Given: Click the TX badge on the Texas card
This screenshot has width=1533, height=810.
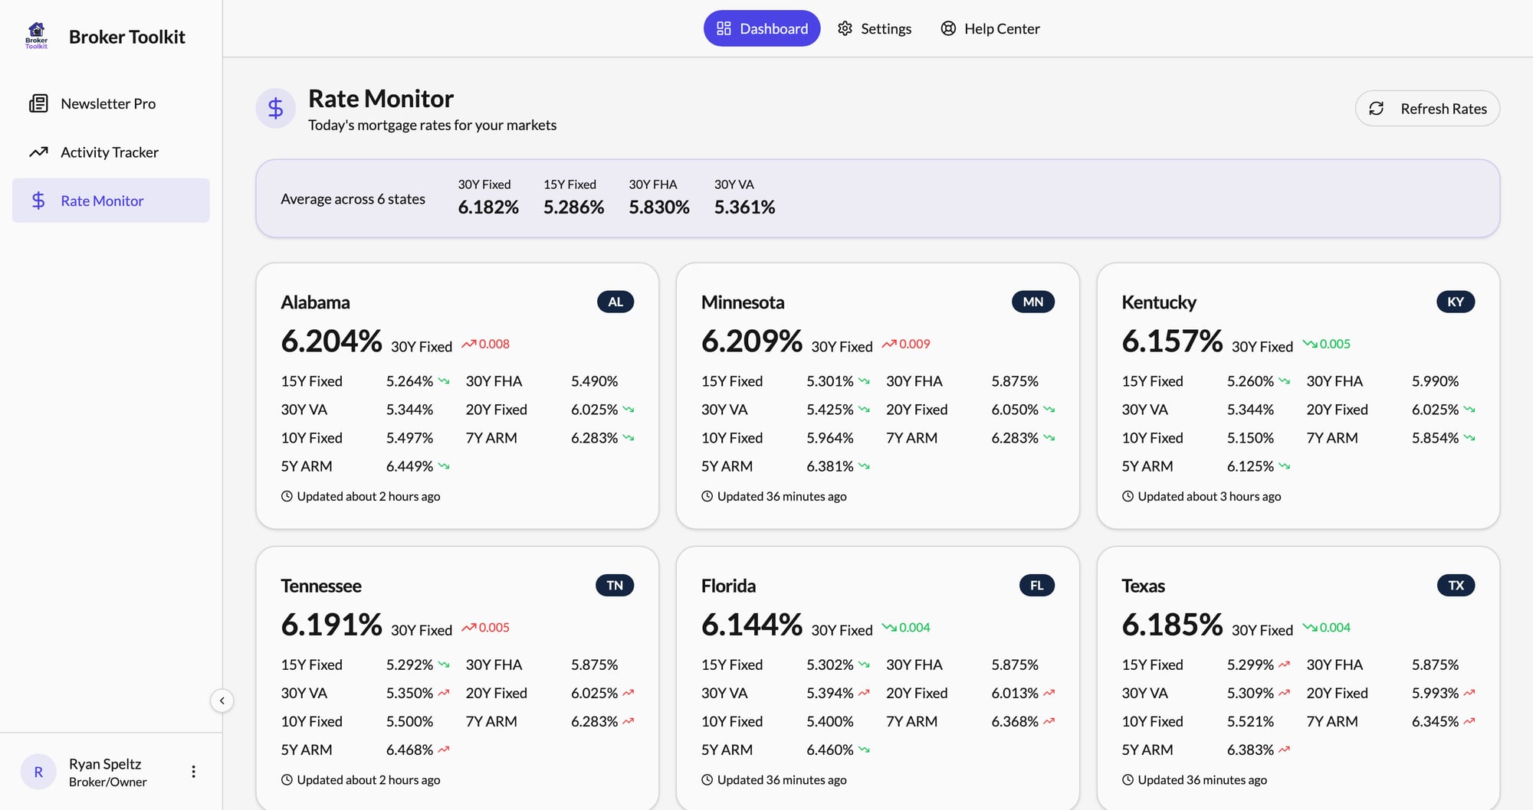Looking at the screenshot, I should [1456, 585].
